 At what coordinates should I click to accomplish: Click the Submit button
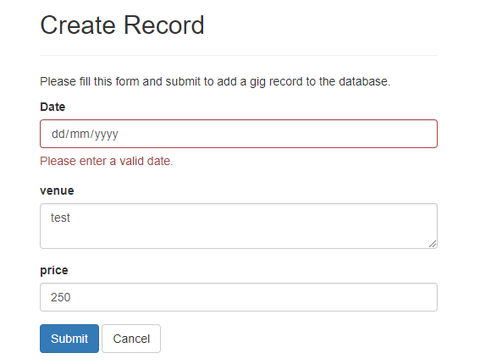(69, 339)
